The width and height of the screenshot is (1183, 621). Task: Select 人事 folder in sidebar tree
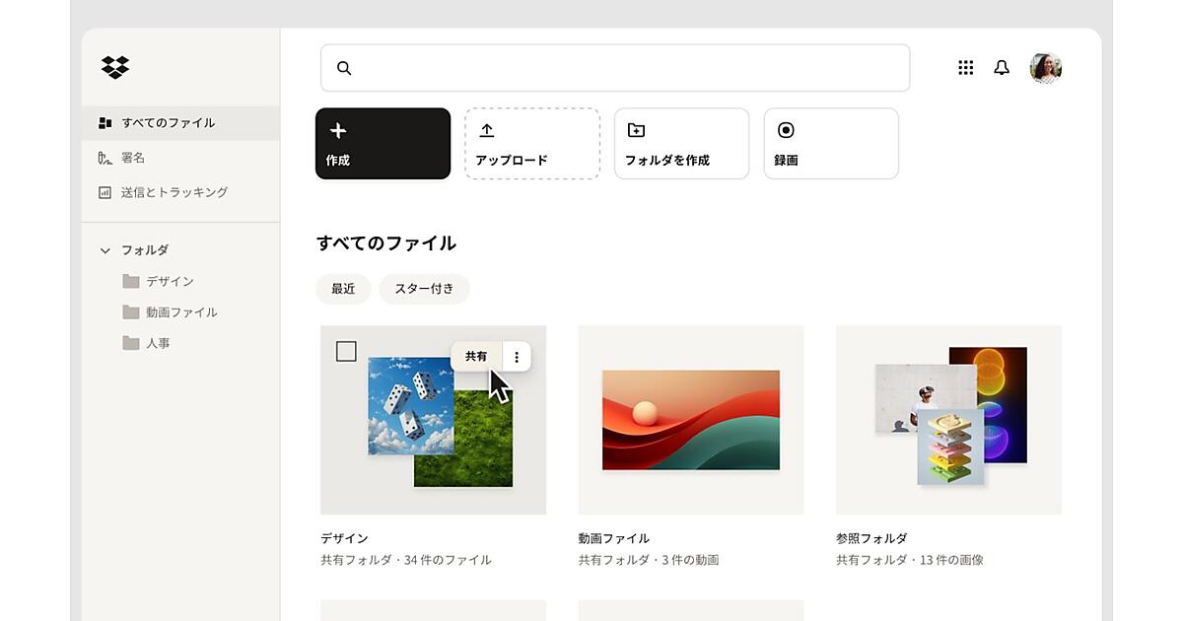(x=158, y=343)
